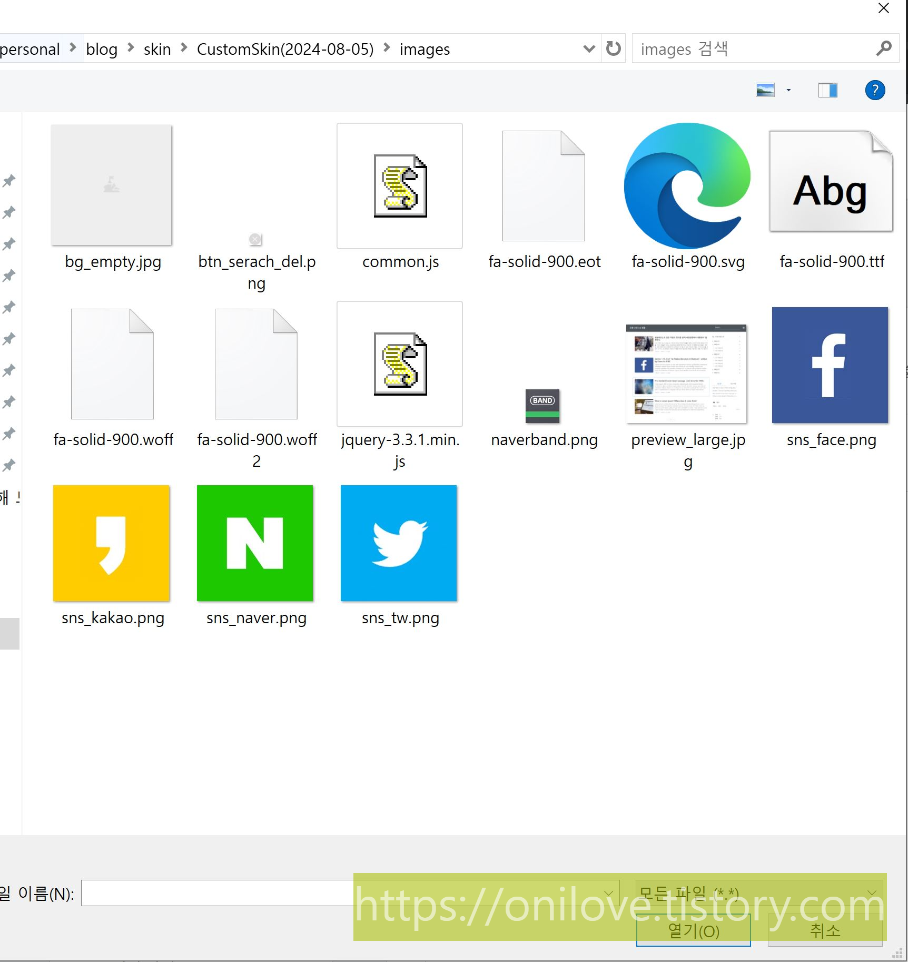The height and width of the screenshot is (962, 908).
Task: Navigate to the skin folder breadcrumb
Action: tap(157, 49)
